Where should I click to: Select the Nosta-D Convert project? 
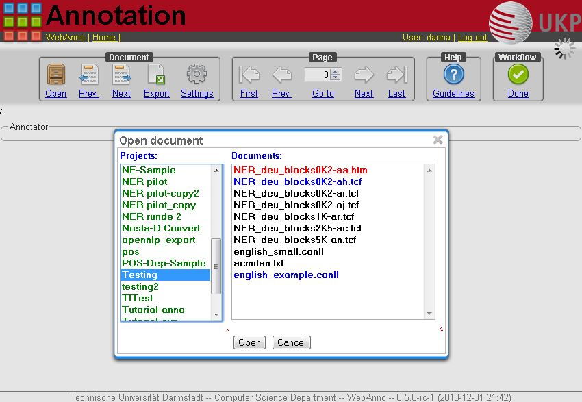click(x=166, y=228)
